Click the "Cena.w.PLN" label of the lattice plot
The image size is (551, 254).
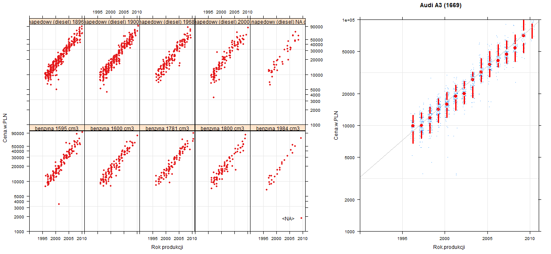point(5,127)
